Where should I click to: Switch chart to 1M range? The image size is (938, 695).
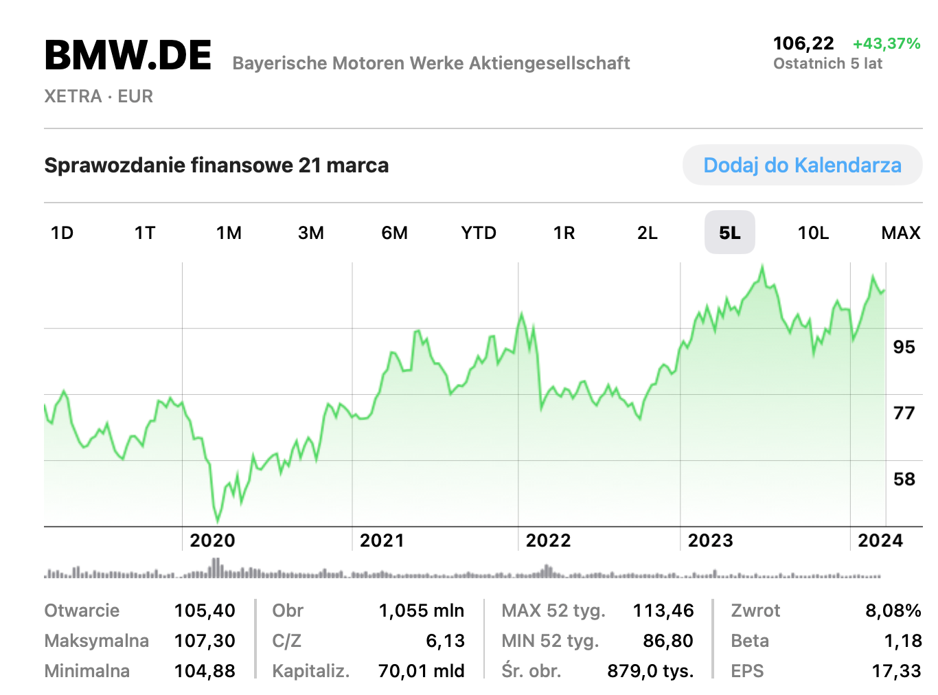(229, 233)
